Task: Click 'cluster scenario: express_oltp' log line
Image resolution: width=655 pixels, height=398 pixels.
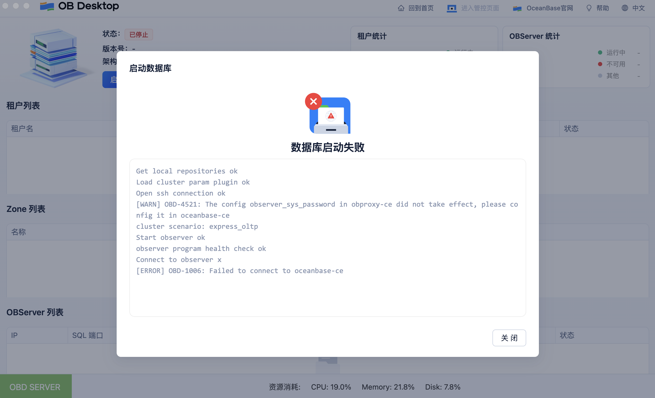Action: coord(197,226)
